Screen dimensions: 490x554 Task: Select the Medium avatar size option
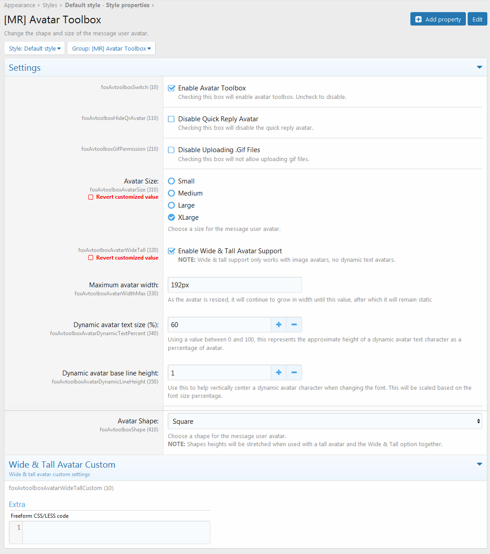pos(171,193)
